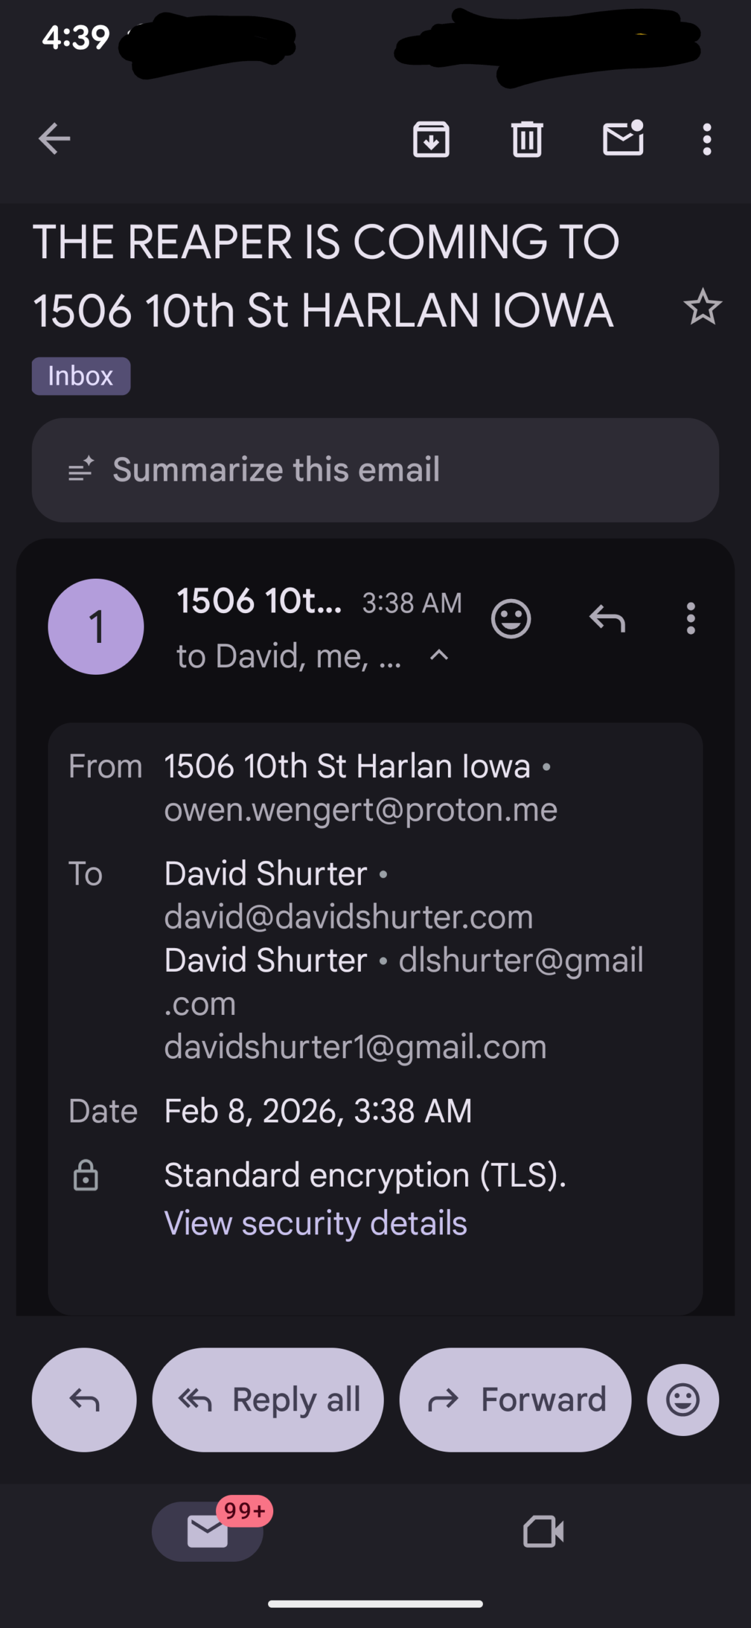Open the top-right overflow menu
Image resolution: width=751 pixels, height=1628 pixels.
707,139
